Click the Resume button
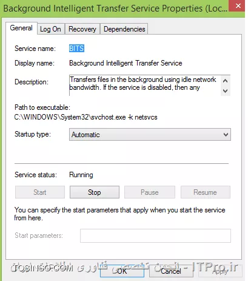Image resolution: width=248 pixels, height=281 pixels. (206, 192)
